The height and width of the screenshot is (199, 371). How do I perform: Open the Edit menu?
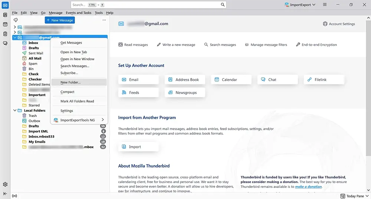point(24,13)
